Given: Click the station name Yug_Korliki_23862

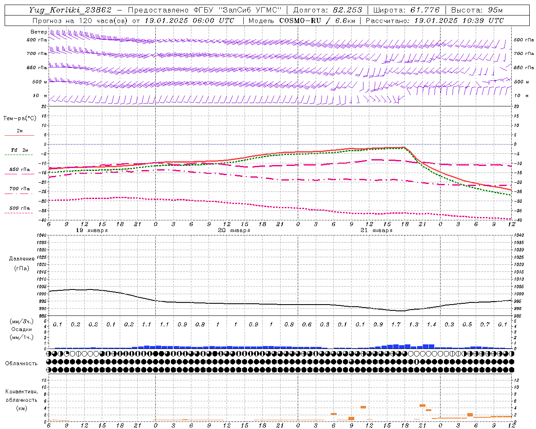Looking at the screenshot, I should pos(70,10).
